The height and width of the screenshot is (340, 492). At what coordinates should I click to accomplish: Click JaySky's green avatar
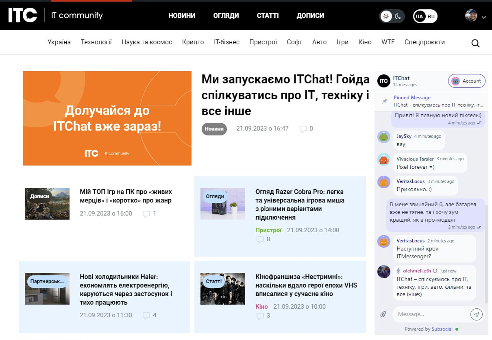coord(384,137)
